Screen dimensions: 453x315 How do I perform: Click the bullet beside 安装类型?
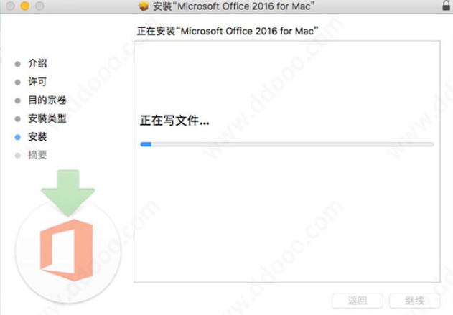click(18, 118)
